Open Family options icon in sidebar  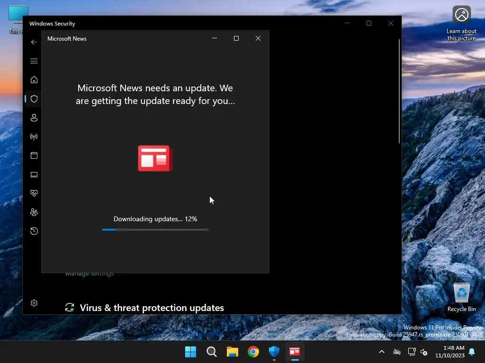click(x=34, y=212)
